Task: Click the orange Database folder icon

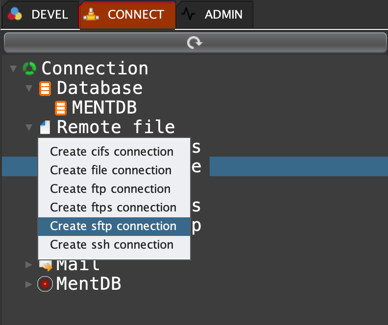Action: click(x=45, y=89)
